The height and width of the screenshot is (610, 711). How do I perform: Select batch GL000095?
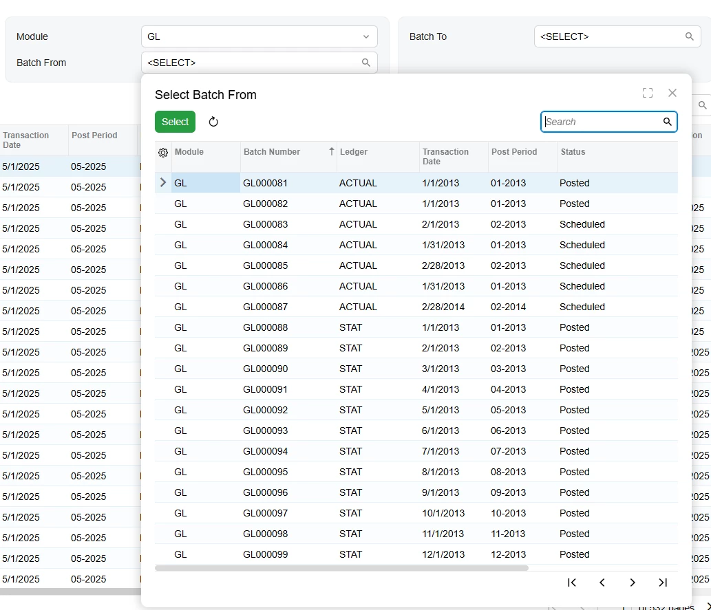coord(416,472)
